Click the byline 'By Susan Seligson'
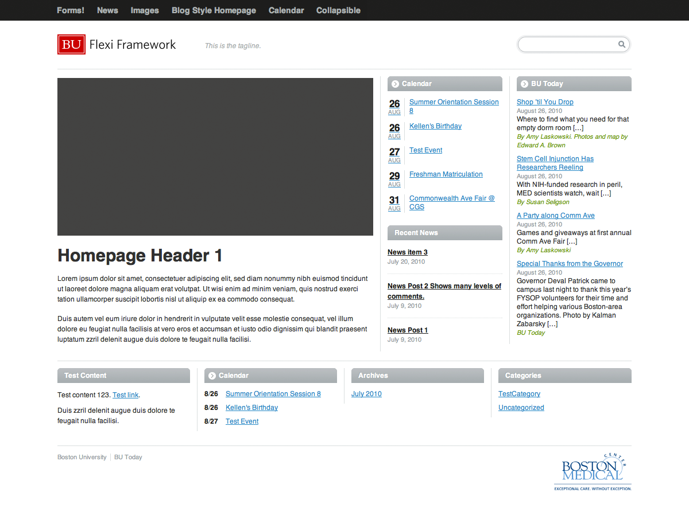This screenshot has height=516, width=689. pyautogui.click(x=543, y=202)
